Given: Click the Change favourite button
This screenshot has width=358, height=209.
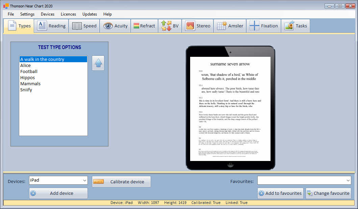Looking at the screenshot, I should pos(328,193).
